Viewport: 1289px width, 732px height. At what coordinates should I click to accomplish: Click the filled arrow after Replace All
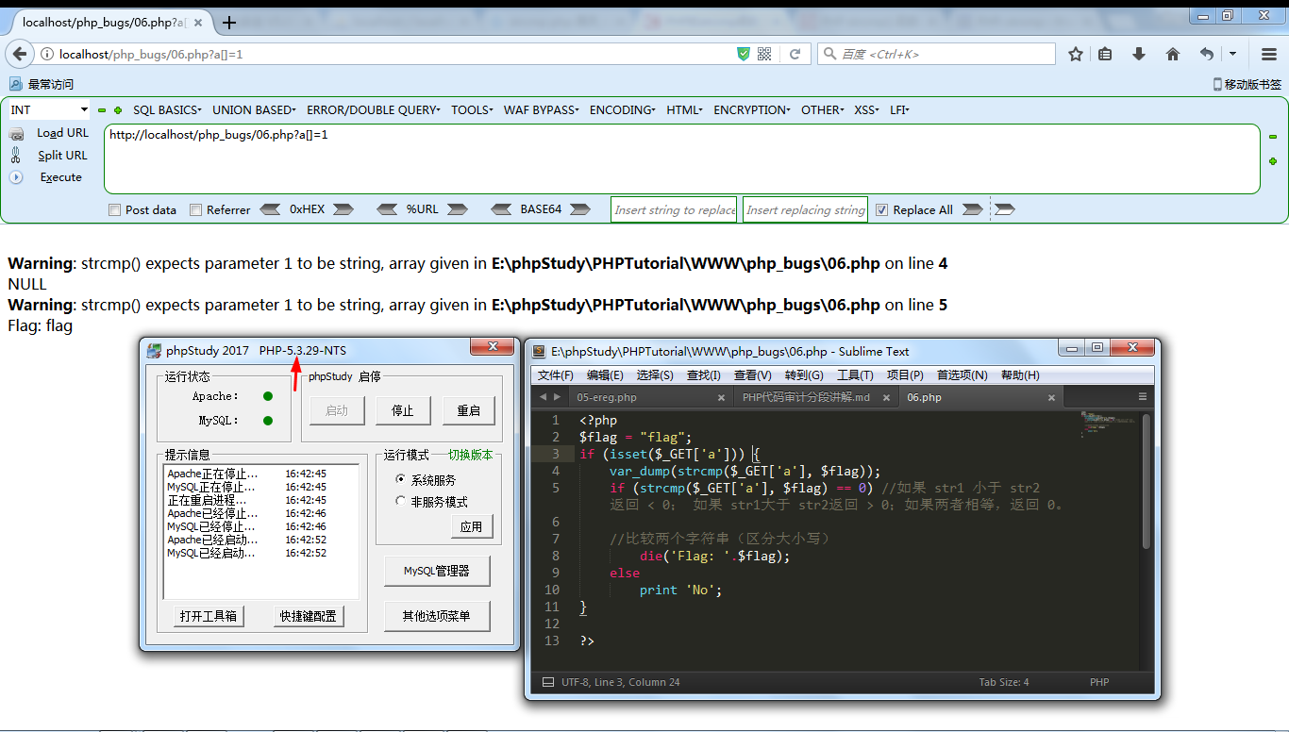tap(972, 209)
